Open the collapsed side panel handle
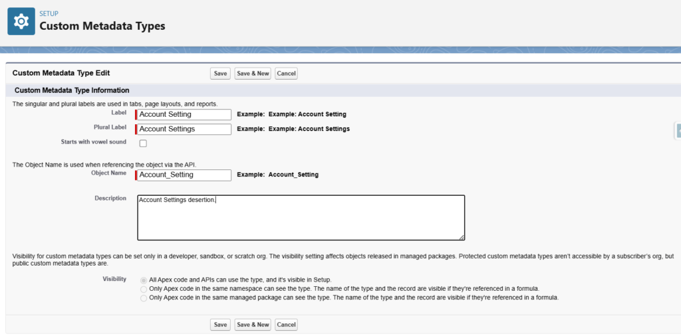The width and height of the screenshot is (681, 336). coord(678,131)
